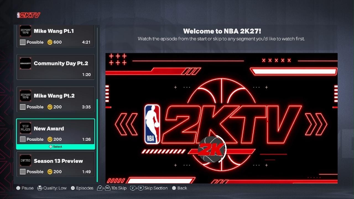Viewport: 354px width, 199px height.
Task: Click the VC coin icon on Mike Wang Pt.2
Action: coord(50,107)
